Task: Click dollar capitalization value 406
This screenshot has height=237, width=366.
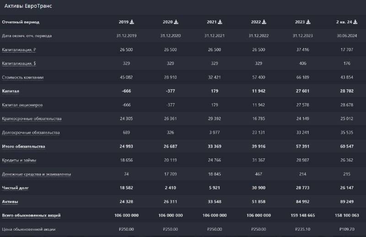Action: (x=302, y=63)
